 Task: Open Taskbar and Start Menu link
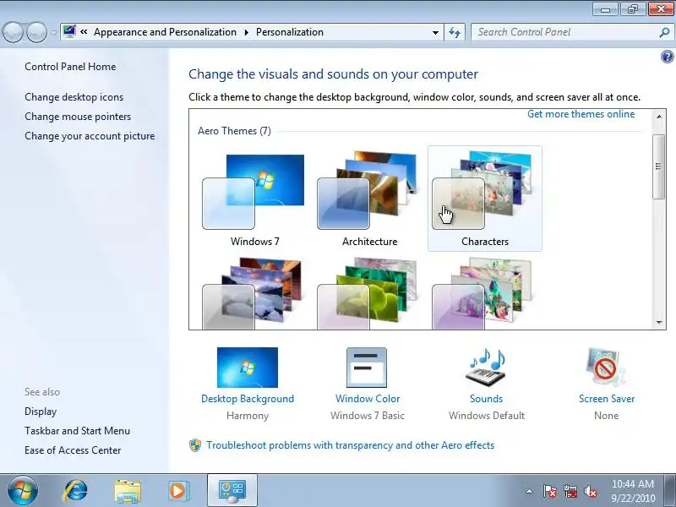(77, 431)
